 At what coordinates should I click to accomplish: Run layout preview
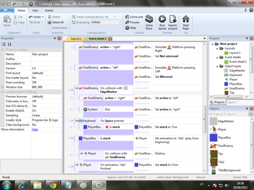click(x=162, y=22)
